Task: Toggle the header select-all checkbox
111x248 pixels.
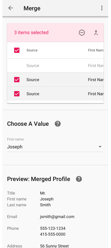Action: tap(17, 50)
